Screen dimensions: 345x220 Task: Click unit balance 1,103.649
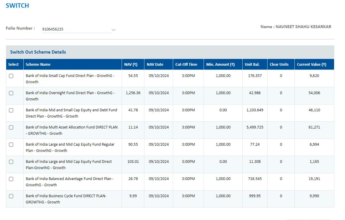point(255,110)
